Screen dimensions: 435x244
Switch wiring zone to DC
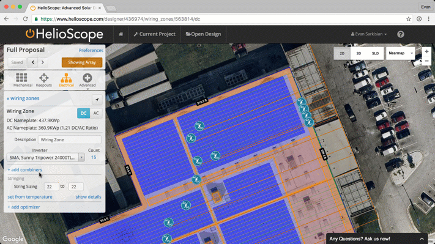click(83, 113)
